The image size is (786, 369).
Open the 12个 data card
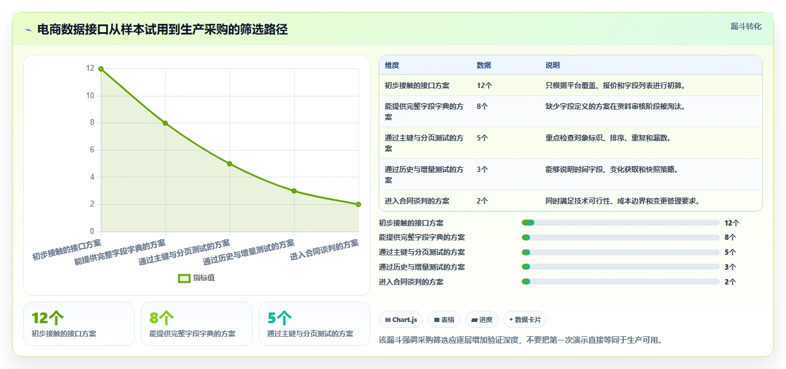click(79, 324)
